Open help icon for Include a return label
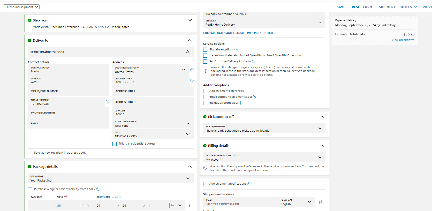The image size is (432, 211). click(240, 103)
